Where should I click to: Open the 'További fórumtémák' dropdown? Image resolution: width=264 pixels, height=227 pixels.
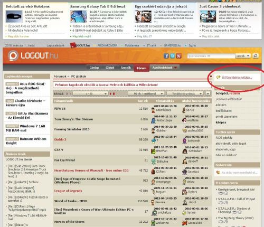(185, 94)
